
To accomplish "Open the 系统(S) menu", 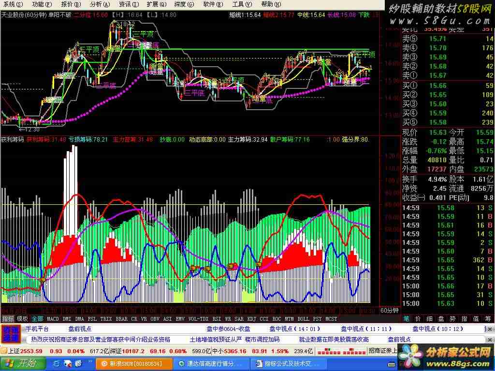I will (x=13, y=4).
